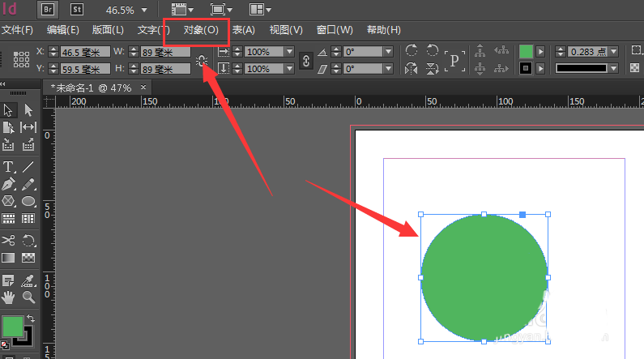The image size is (644, 359).
Task: Open the 46.5% zoom level dropdown
Action: 144,10
